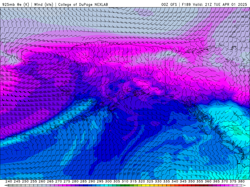Viewport: 250px width, 187px height.
Task: Select the 300 value on color scale
Action: [108, 181]
